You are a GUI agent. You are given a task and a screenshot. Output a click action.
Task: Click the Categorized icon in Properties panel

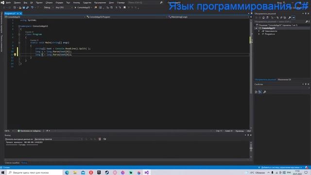[x=256, y=92]
